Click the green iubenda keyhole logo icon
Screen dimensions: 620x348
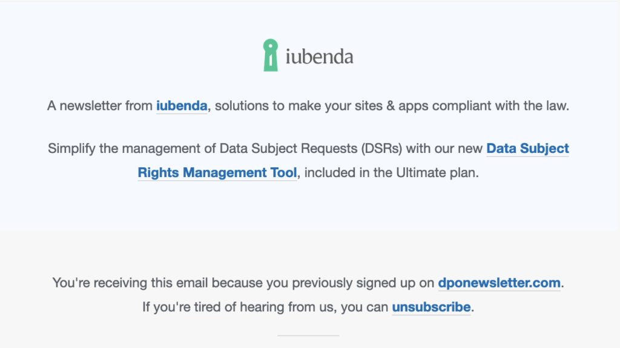[x=270, y=56]
